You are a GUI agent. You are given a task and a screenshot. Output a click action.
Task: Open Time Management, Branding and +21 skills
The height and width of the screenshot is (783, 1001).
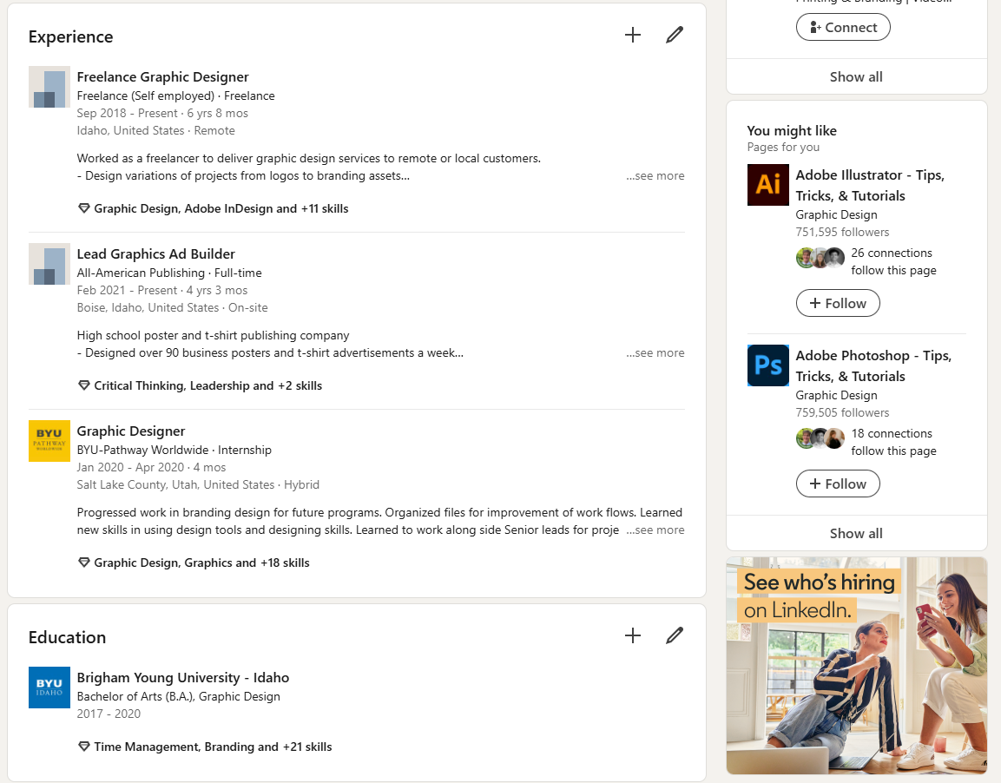213,747
